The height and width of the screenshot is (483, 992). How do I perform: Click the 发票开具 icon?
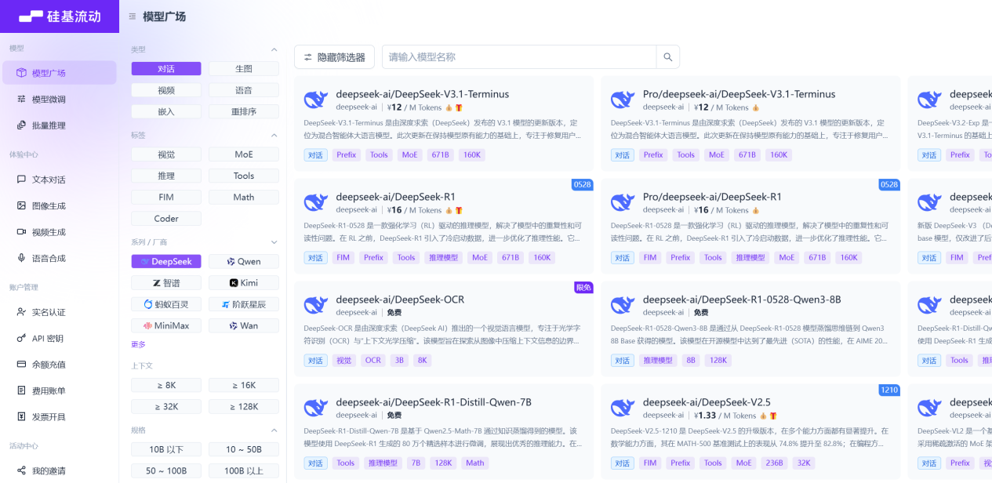(x=22, y=416)
